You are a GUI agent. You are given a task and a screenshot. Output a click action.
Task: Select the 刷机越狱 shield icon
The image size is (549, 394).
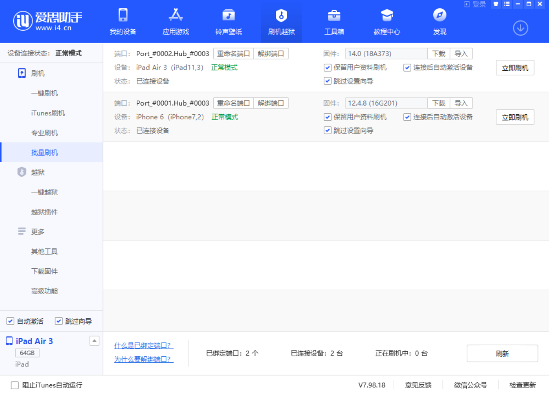[x=281, y=16]
